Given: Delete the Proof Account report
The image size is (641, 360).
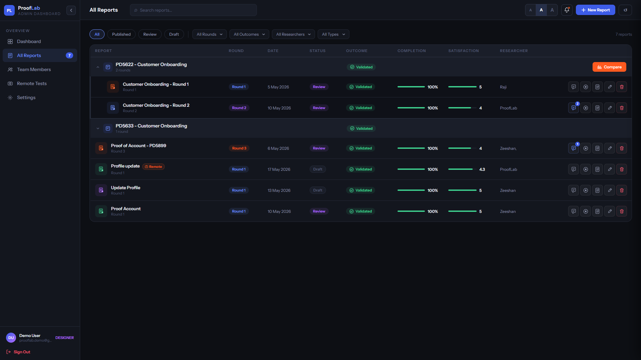Looking at the screenshot, I should pos(621,211).
